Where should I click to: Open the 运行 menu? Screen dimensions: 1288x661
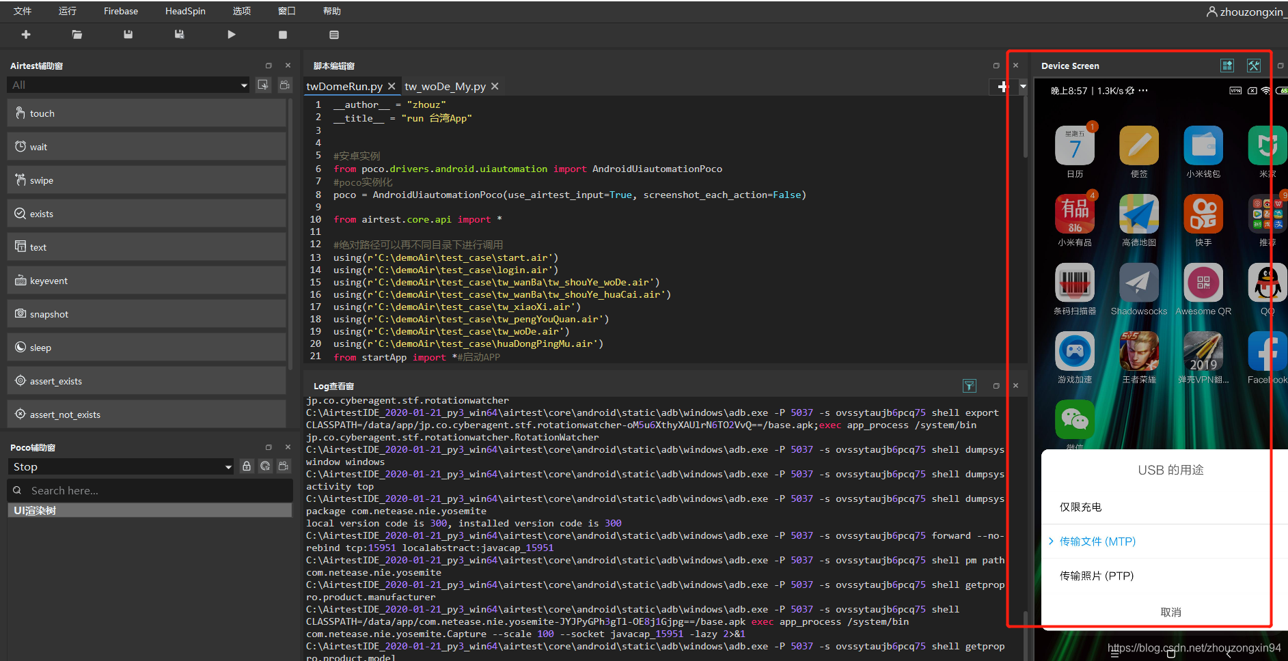click(68, 11)
